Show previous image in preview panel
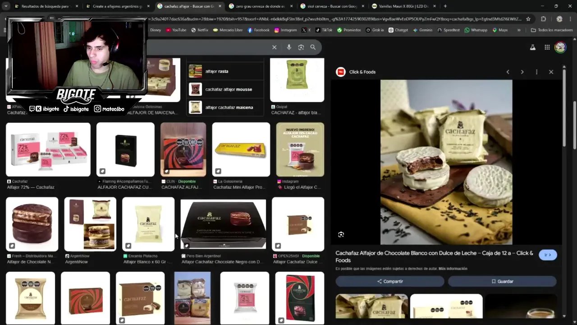 click(x=508, y=72)
